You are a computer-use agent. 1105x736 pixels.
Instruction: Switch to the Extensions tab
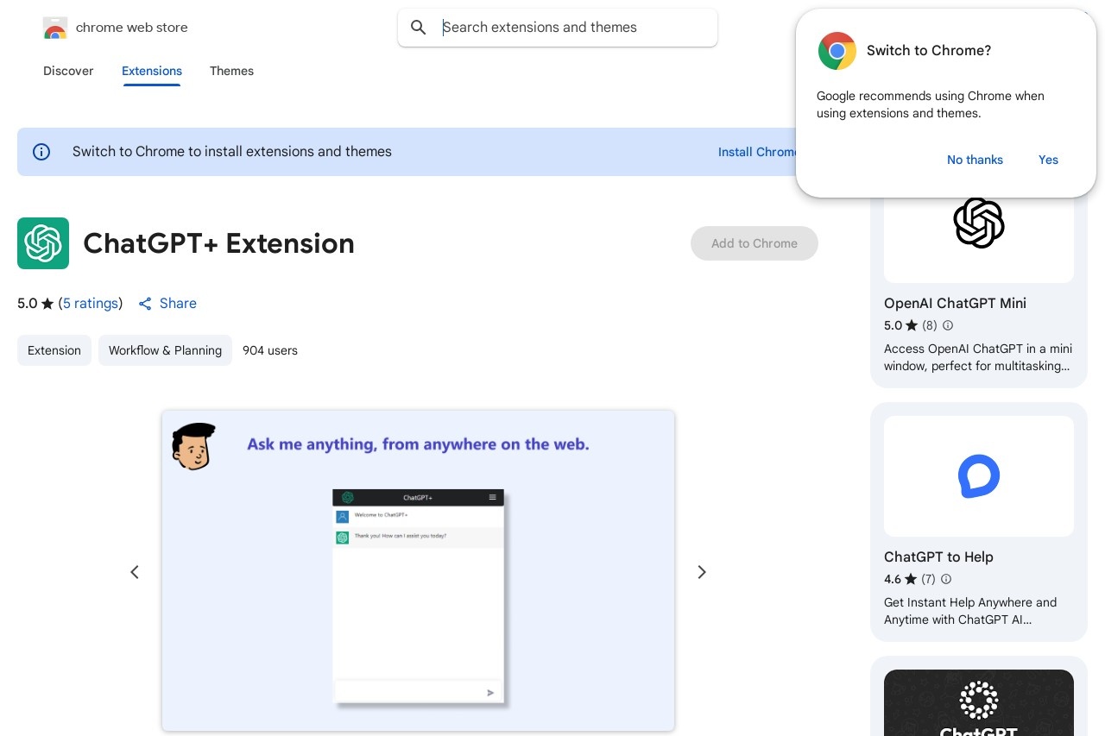click(152, 71)
